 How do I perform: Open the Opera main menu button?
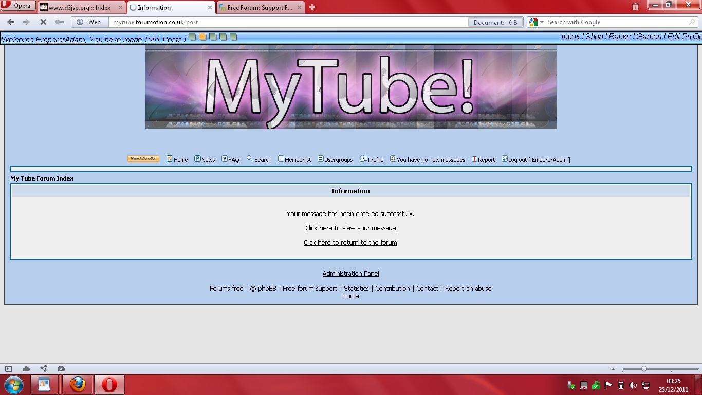[19, 6]
